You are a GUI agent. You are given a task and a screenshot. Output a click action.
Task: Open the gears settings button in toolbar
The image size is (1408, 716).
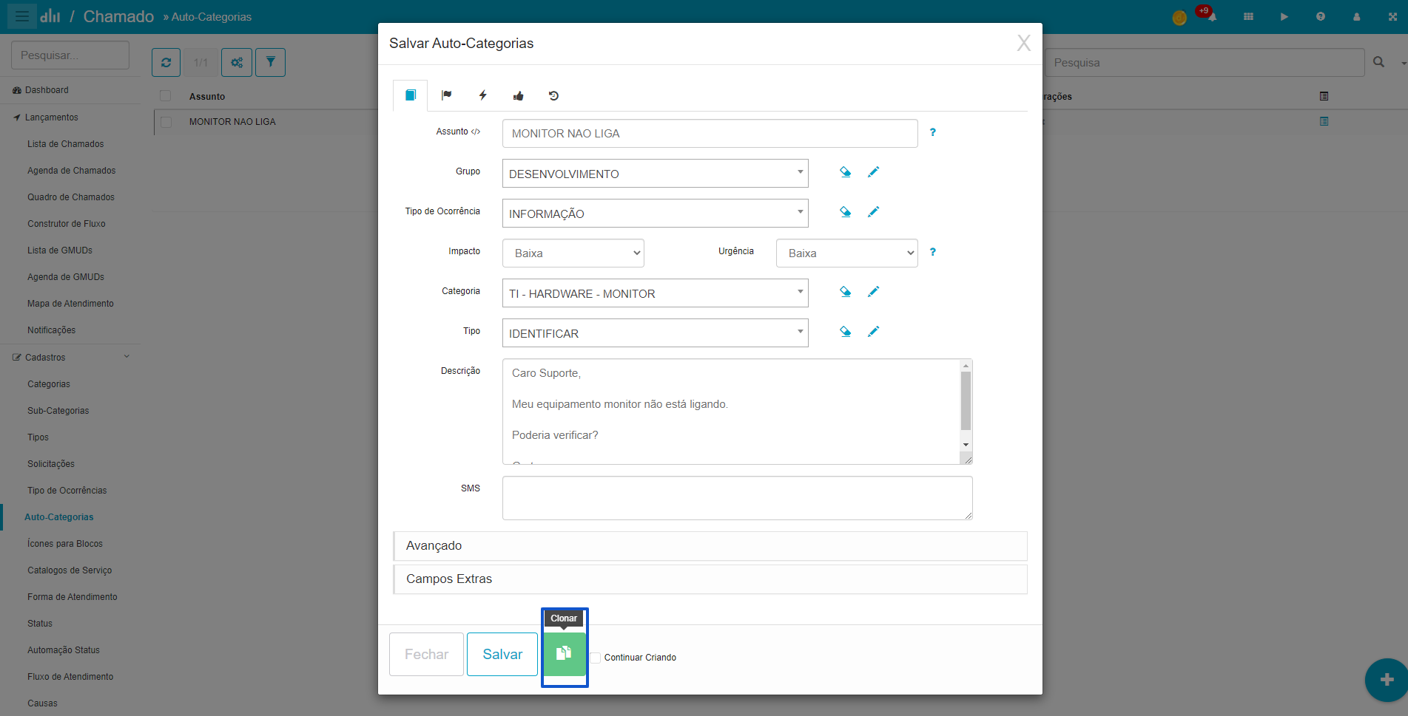(237, 63)
